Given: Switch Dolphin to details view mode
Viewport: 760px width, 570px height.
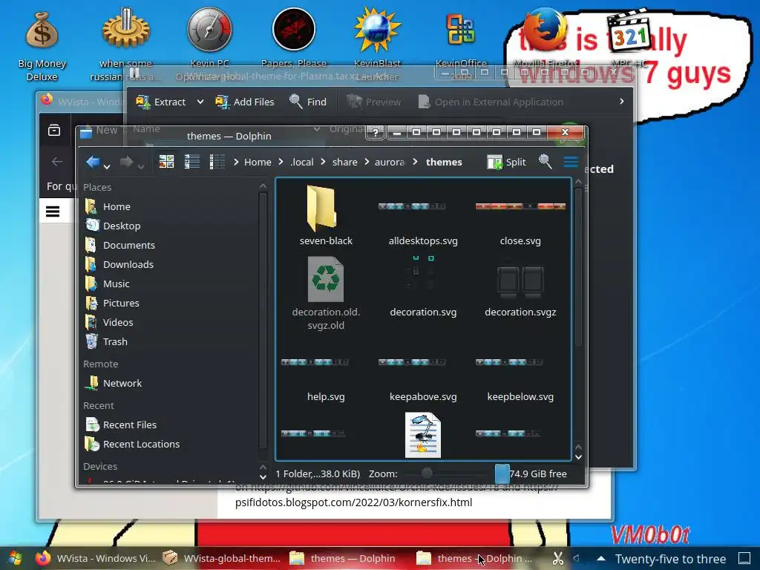Looking at the screenshot, I should [x=217, y=161].
